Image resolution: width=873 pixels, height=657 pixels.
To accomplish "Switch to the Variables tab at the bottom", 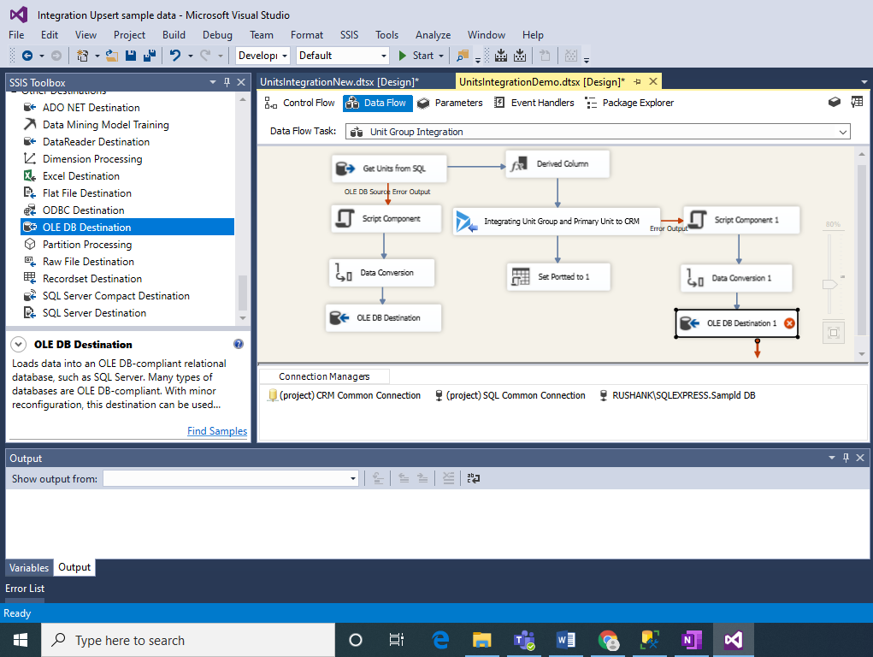I will pyautogui.click(x=29, y=567).
